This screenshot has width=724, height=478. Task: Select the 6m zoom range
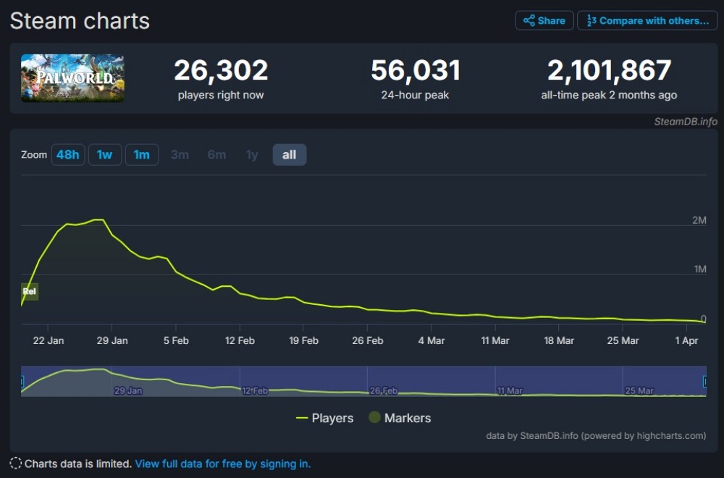[216, 155]
